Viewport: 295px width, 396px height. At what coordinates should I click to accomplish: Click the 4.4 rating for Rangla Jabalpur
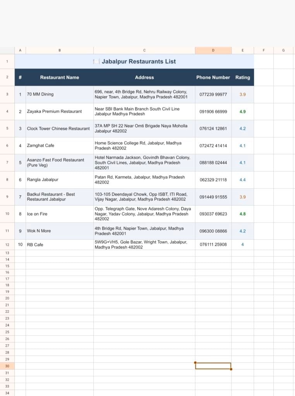(x=243, y=179)
